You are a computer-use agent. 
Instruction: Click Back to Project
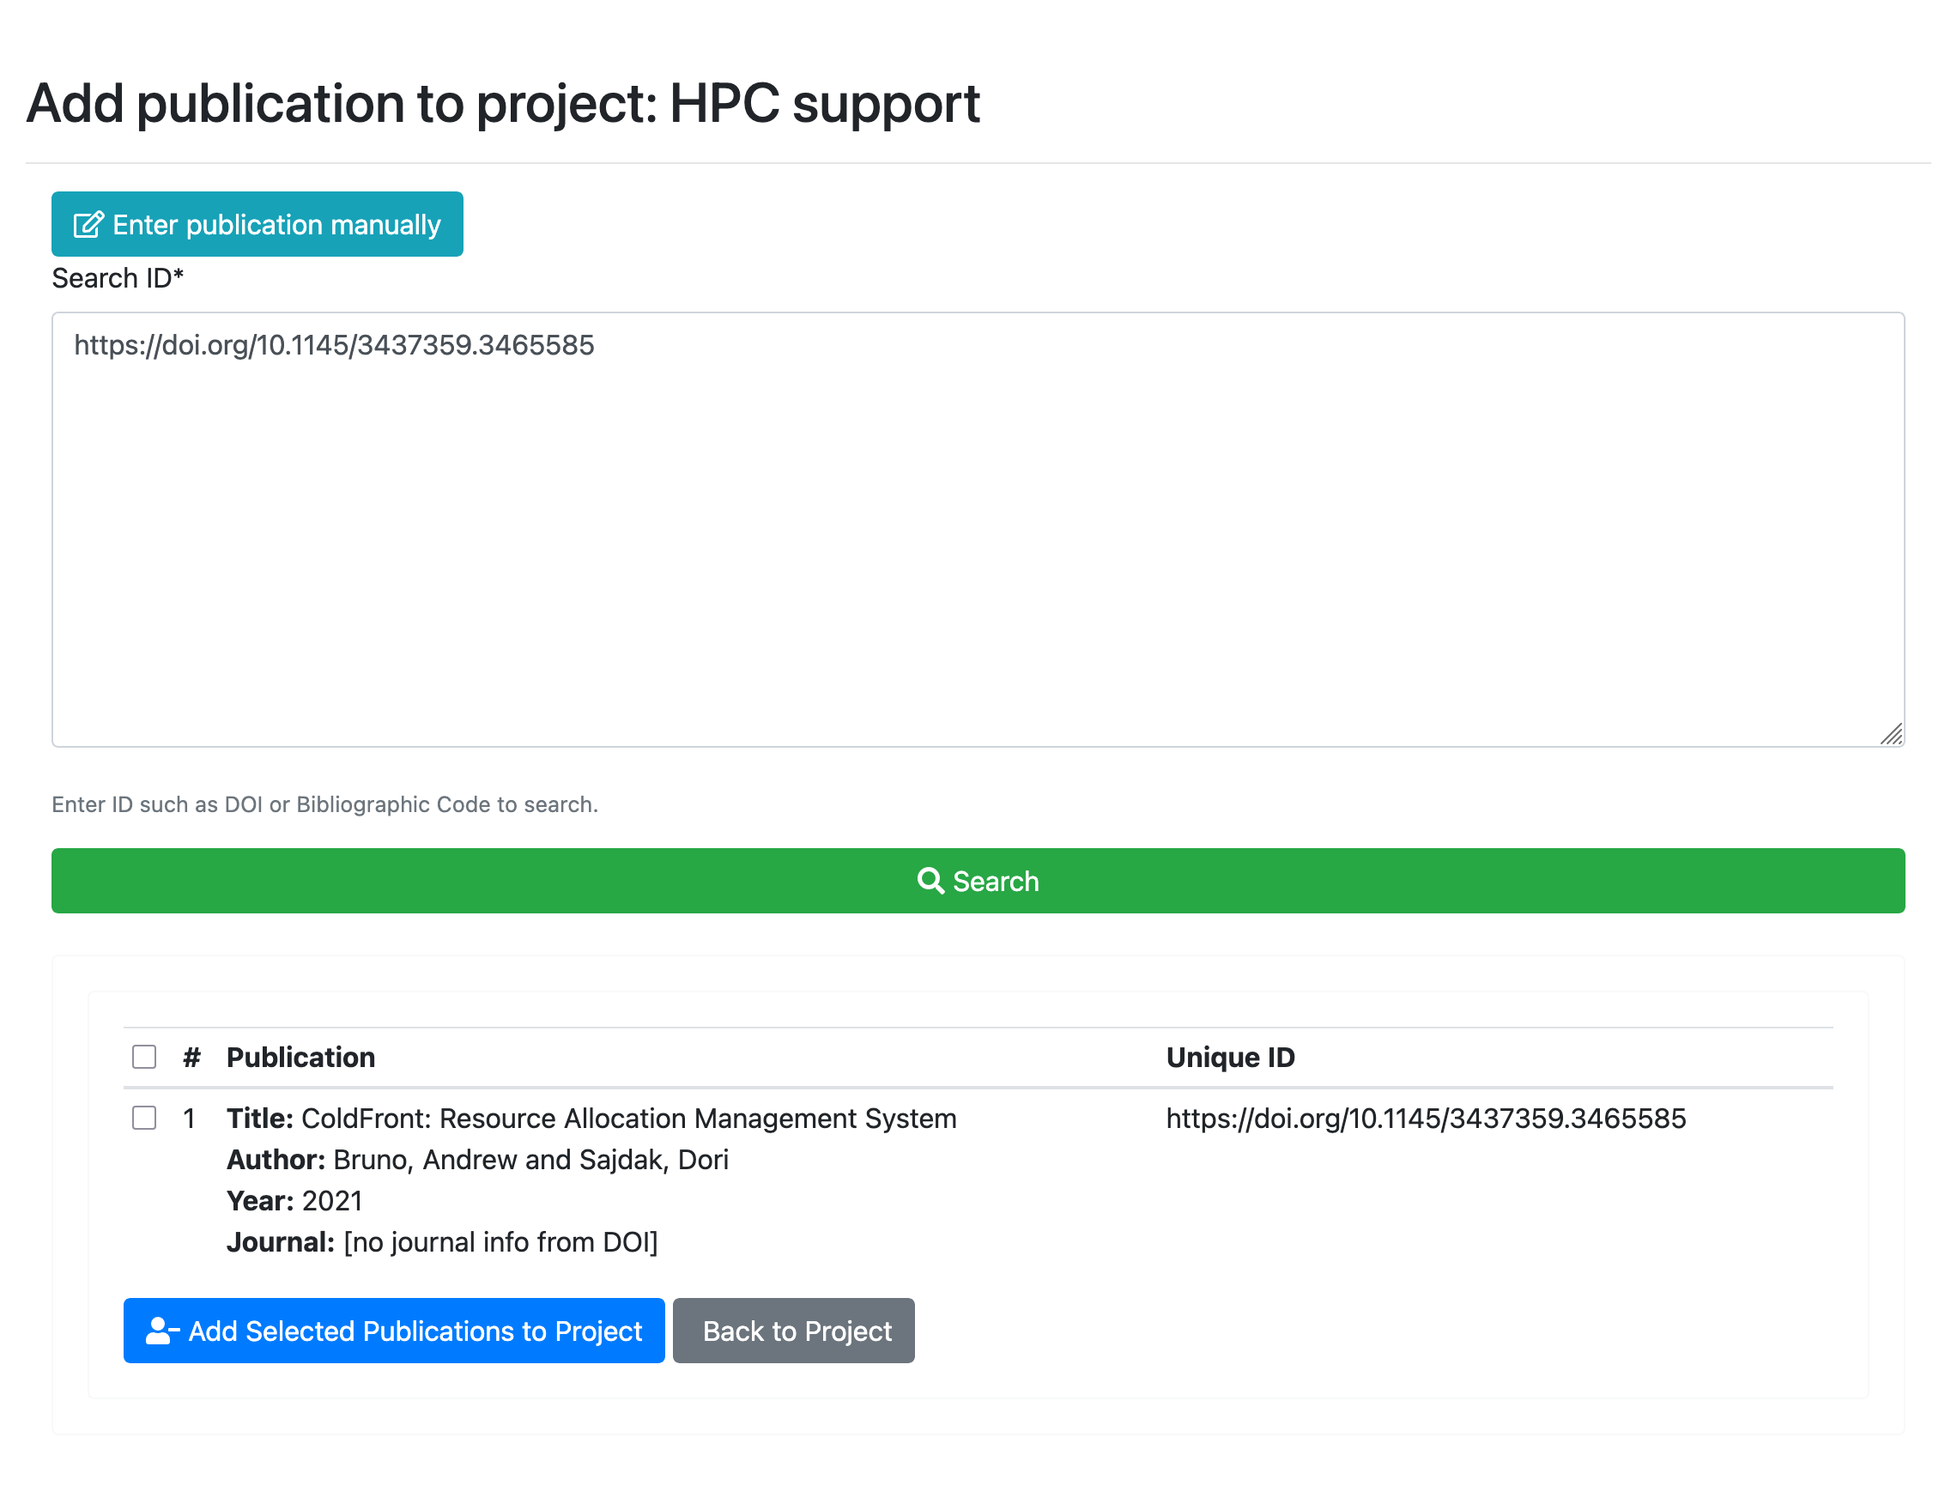(793, 1331)
